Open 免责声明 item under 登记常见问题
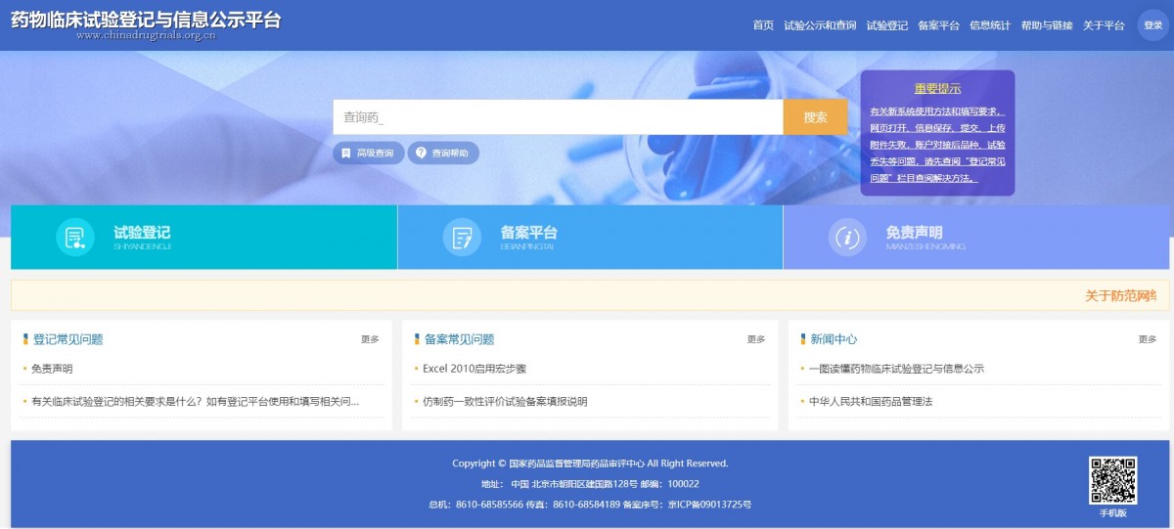Screen dimensions: 1174x529 point(52,369)
